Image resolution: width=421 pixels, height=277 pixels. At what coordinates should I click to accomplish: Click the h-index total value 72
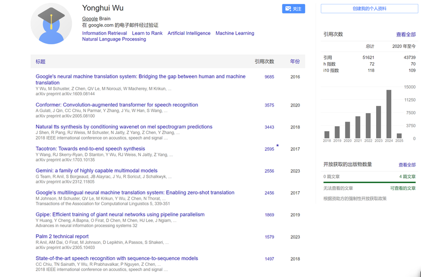click(372, 64)
